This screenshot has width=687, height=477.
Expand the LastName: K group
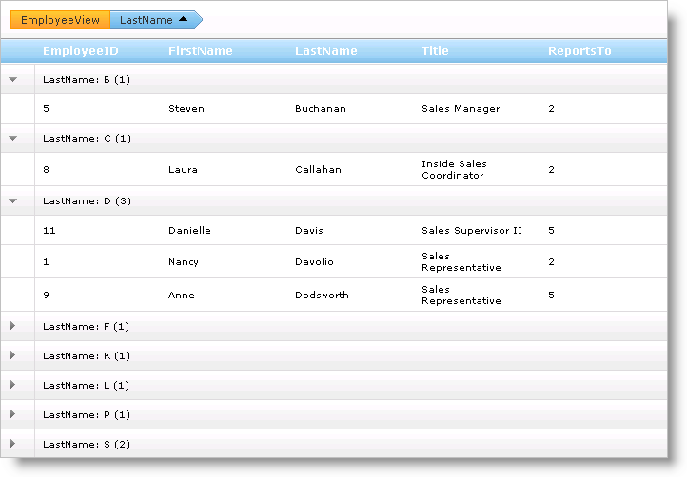(x=13, y=355)
